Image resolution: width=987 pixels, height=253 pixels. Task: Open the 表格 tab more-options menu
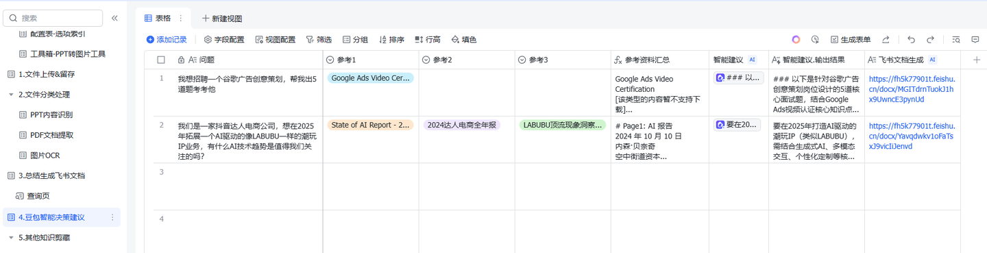[181, 19]
